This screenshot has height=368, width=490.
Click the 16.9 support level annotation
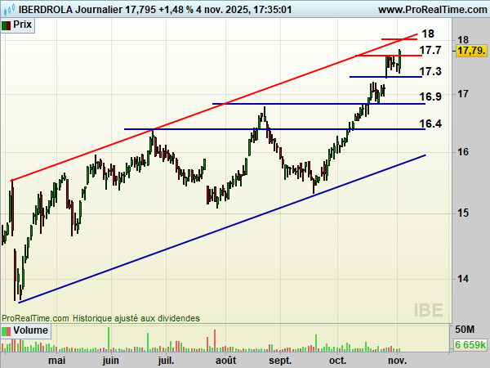click(430, 96)
